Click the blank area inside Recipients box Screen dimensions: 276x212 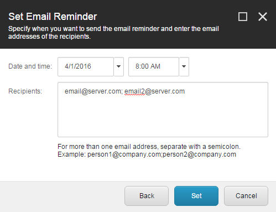(x=163, y=116)
